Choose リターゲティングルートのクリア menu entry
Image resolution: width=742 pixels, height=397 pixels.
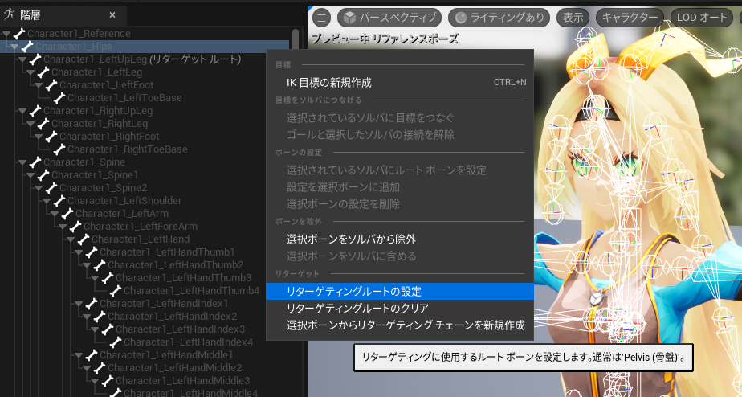coord(400,309)
